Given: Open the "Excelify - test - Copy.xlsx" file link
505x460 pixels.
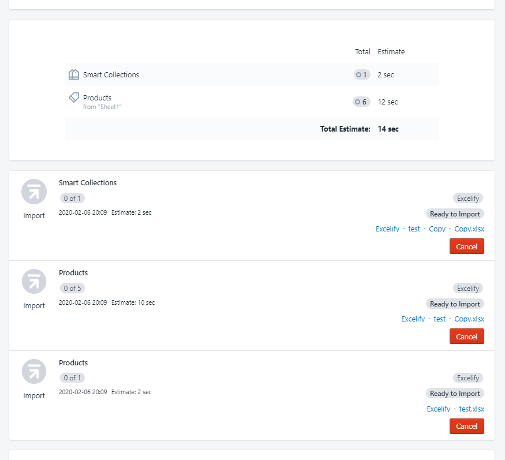Looking at the screenshot, I should (x=442, y=319).
